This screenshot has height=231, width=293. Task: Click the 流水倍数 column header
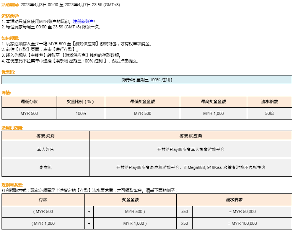[269, 102]
